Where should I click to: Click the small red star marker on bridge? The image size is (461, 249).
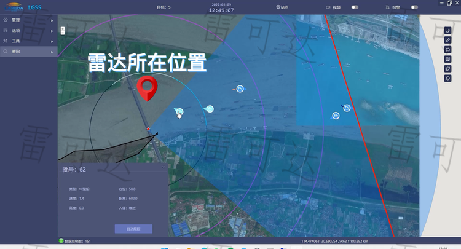coord(148,128)
